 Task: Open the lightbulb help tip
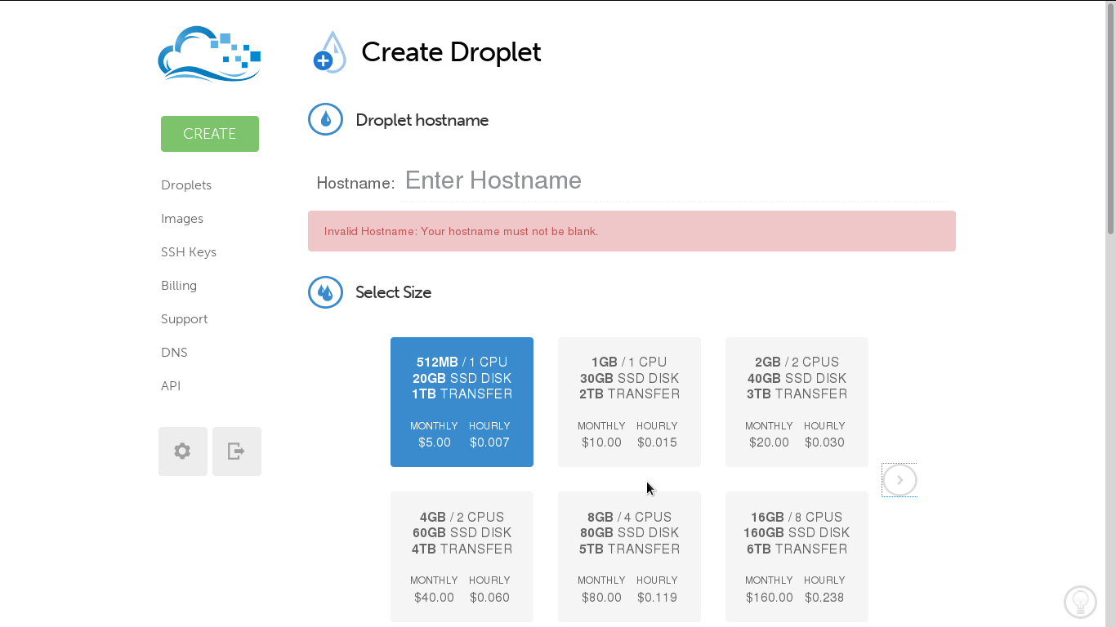tap(1080, 602)
